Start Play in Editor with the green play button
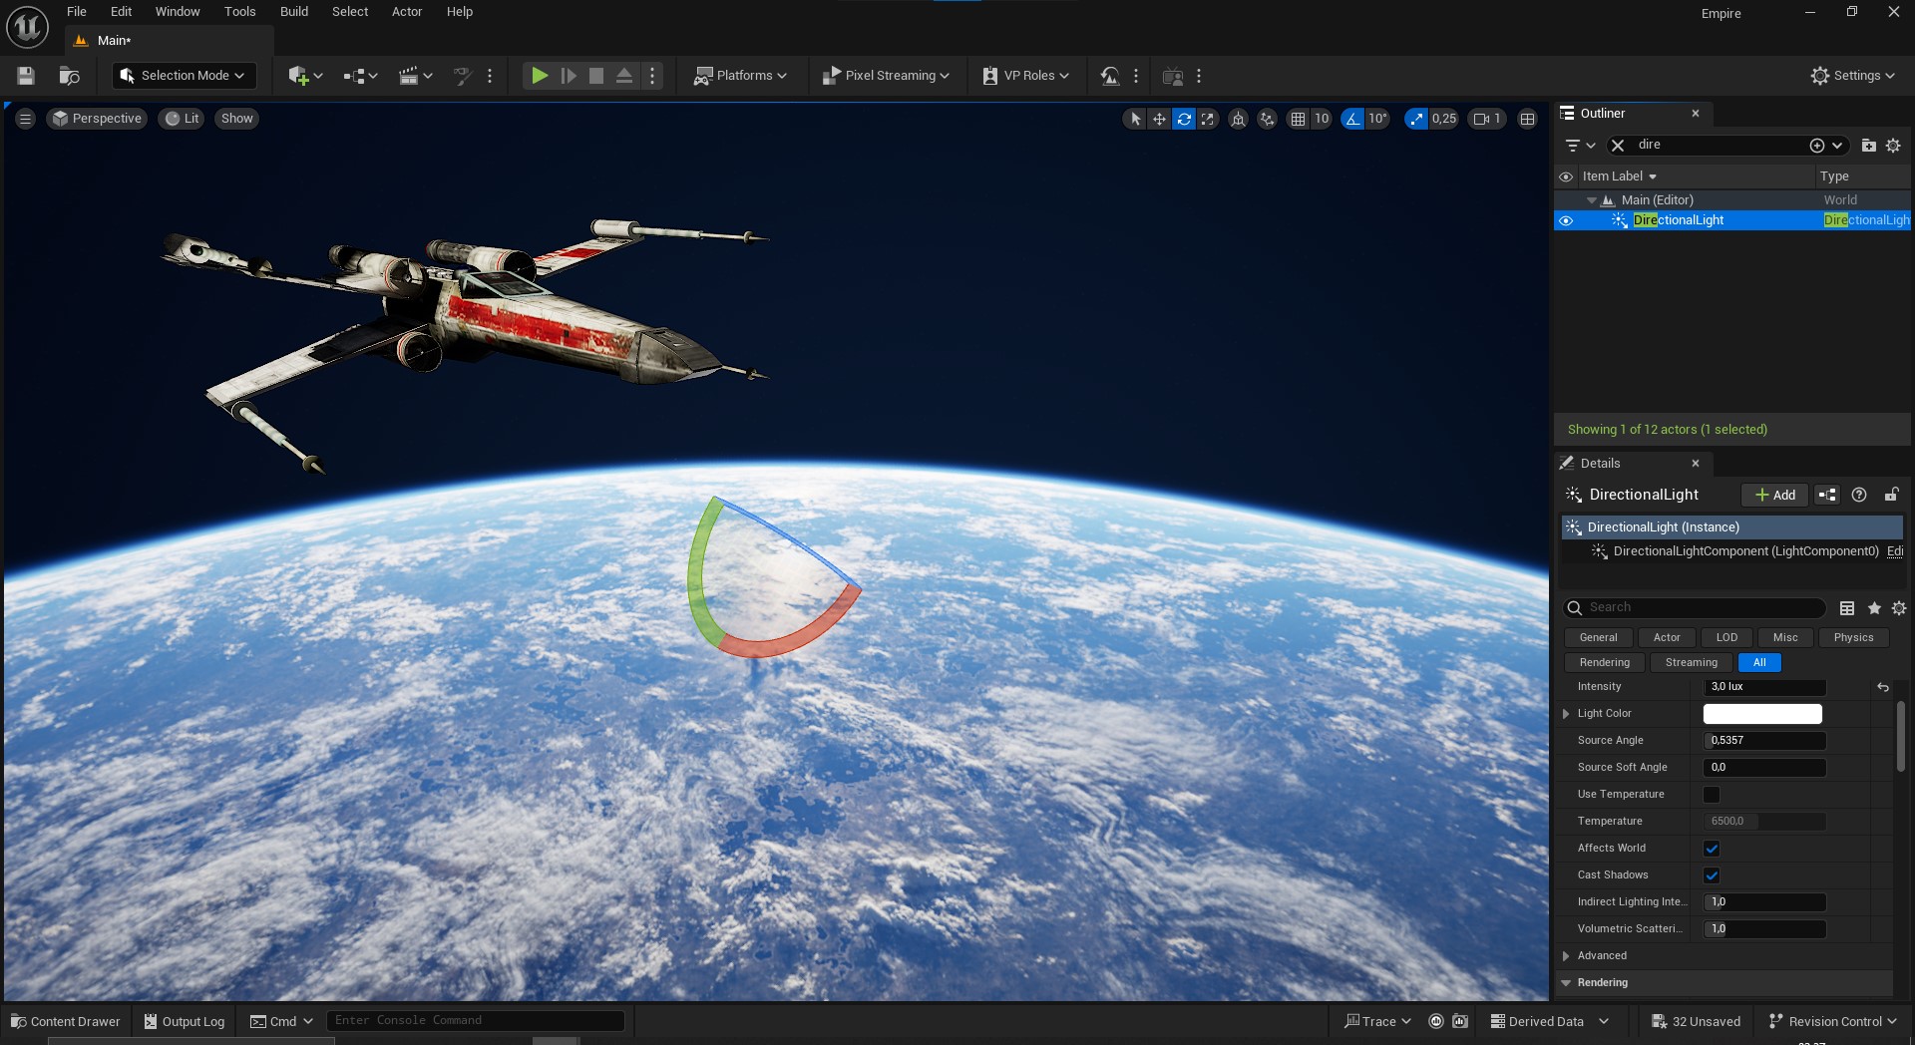 (540, 76)
